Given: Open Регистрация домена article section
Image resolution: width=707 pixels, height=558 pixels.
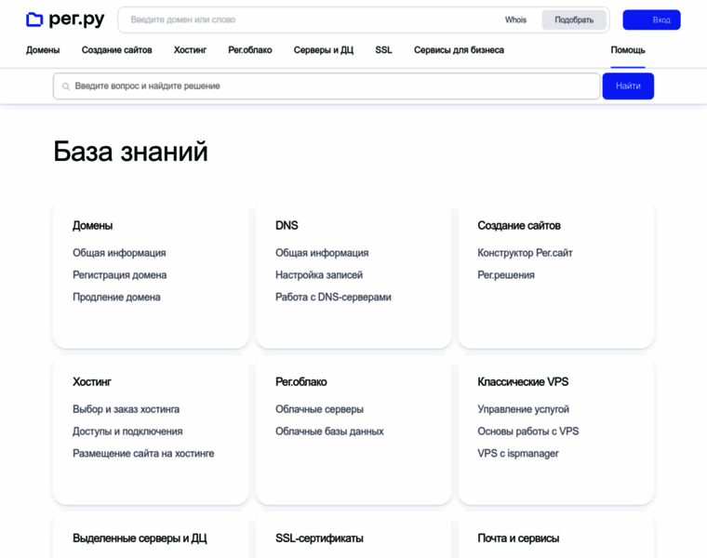Looking at the screenshot, I should [119, 275].
